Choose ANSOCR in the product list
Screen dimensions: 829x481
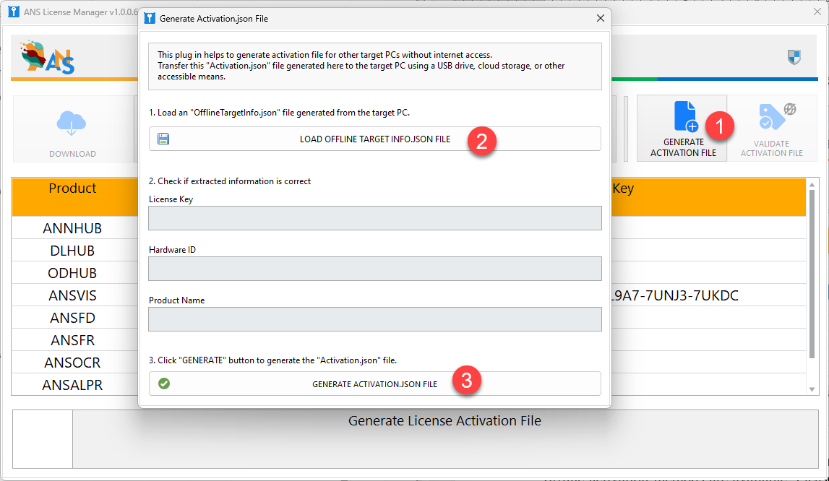tap(72, 363)
